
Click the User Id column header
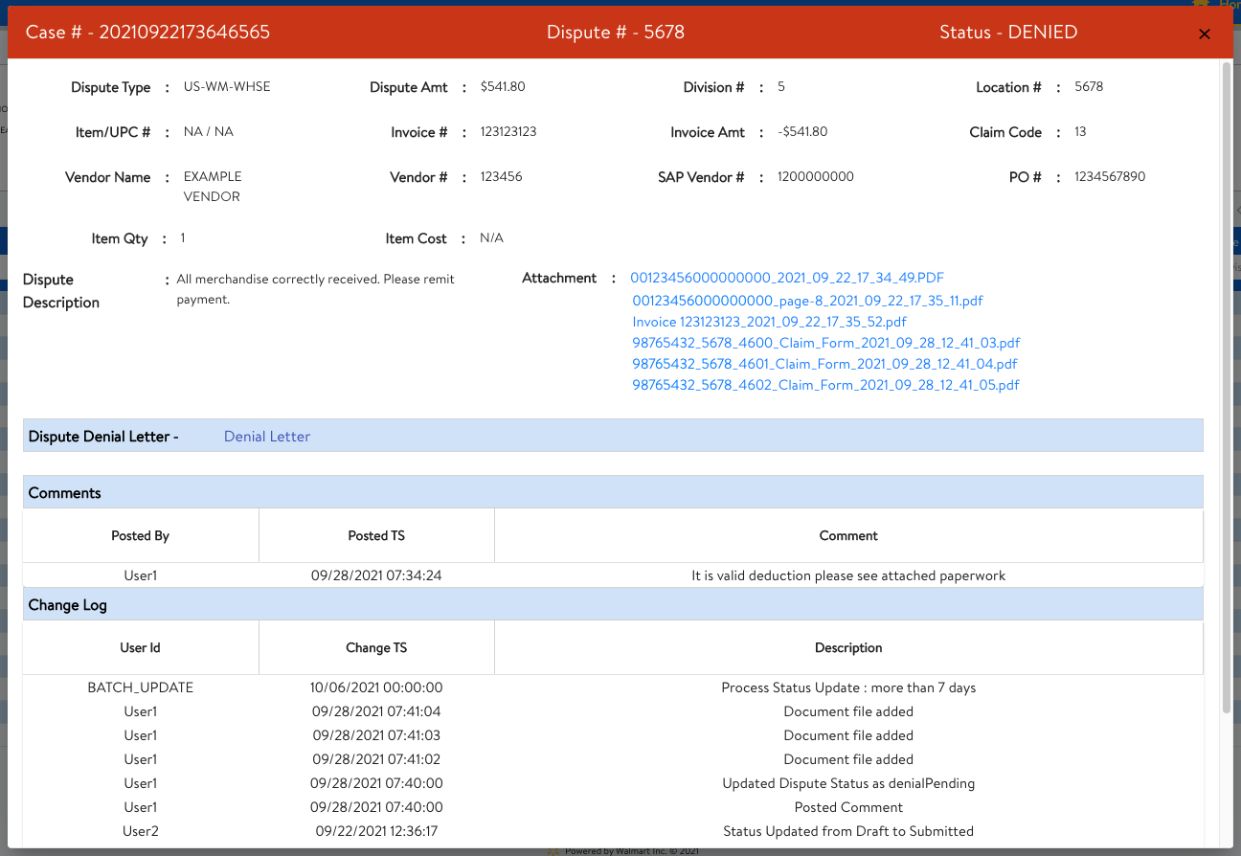[140, 647]
